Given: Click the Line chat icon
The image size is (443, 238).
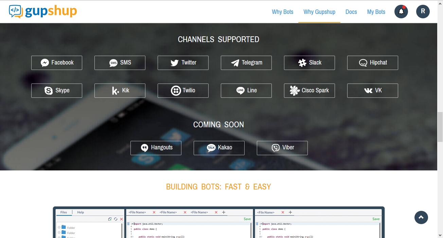Looking at the screenshot, I should 241,91.
